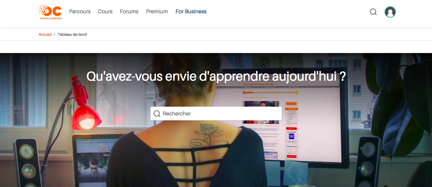Click the heading Qu'avez-vous envie d'apprendre aujourd'hui
The width and height of the screenshot is (432, 187).
coord(216,76)
